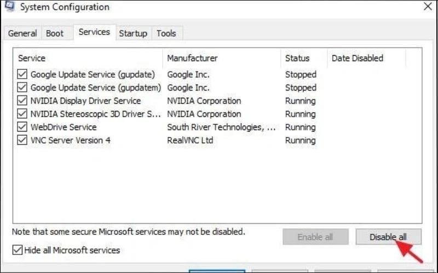Open the Tools tab
This screenshot has width=438, height=273.
pos(166,33)
